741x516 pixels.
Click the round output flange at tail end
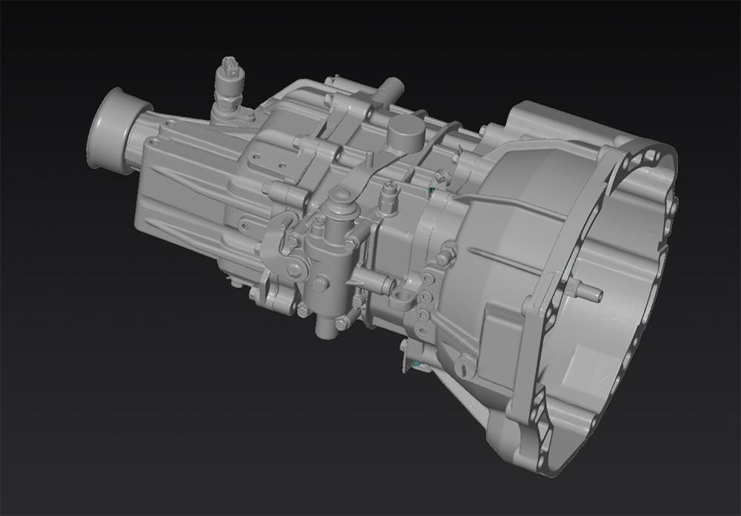pos(113,130)
